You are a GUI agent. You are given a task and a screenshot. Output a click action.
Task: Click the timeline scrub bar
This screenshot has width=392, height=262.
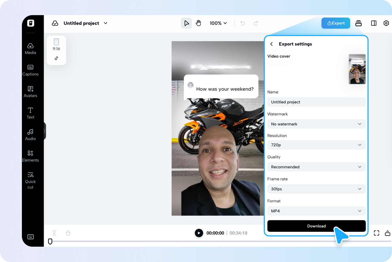(222, 241)
